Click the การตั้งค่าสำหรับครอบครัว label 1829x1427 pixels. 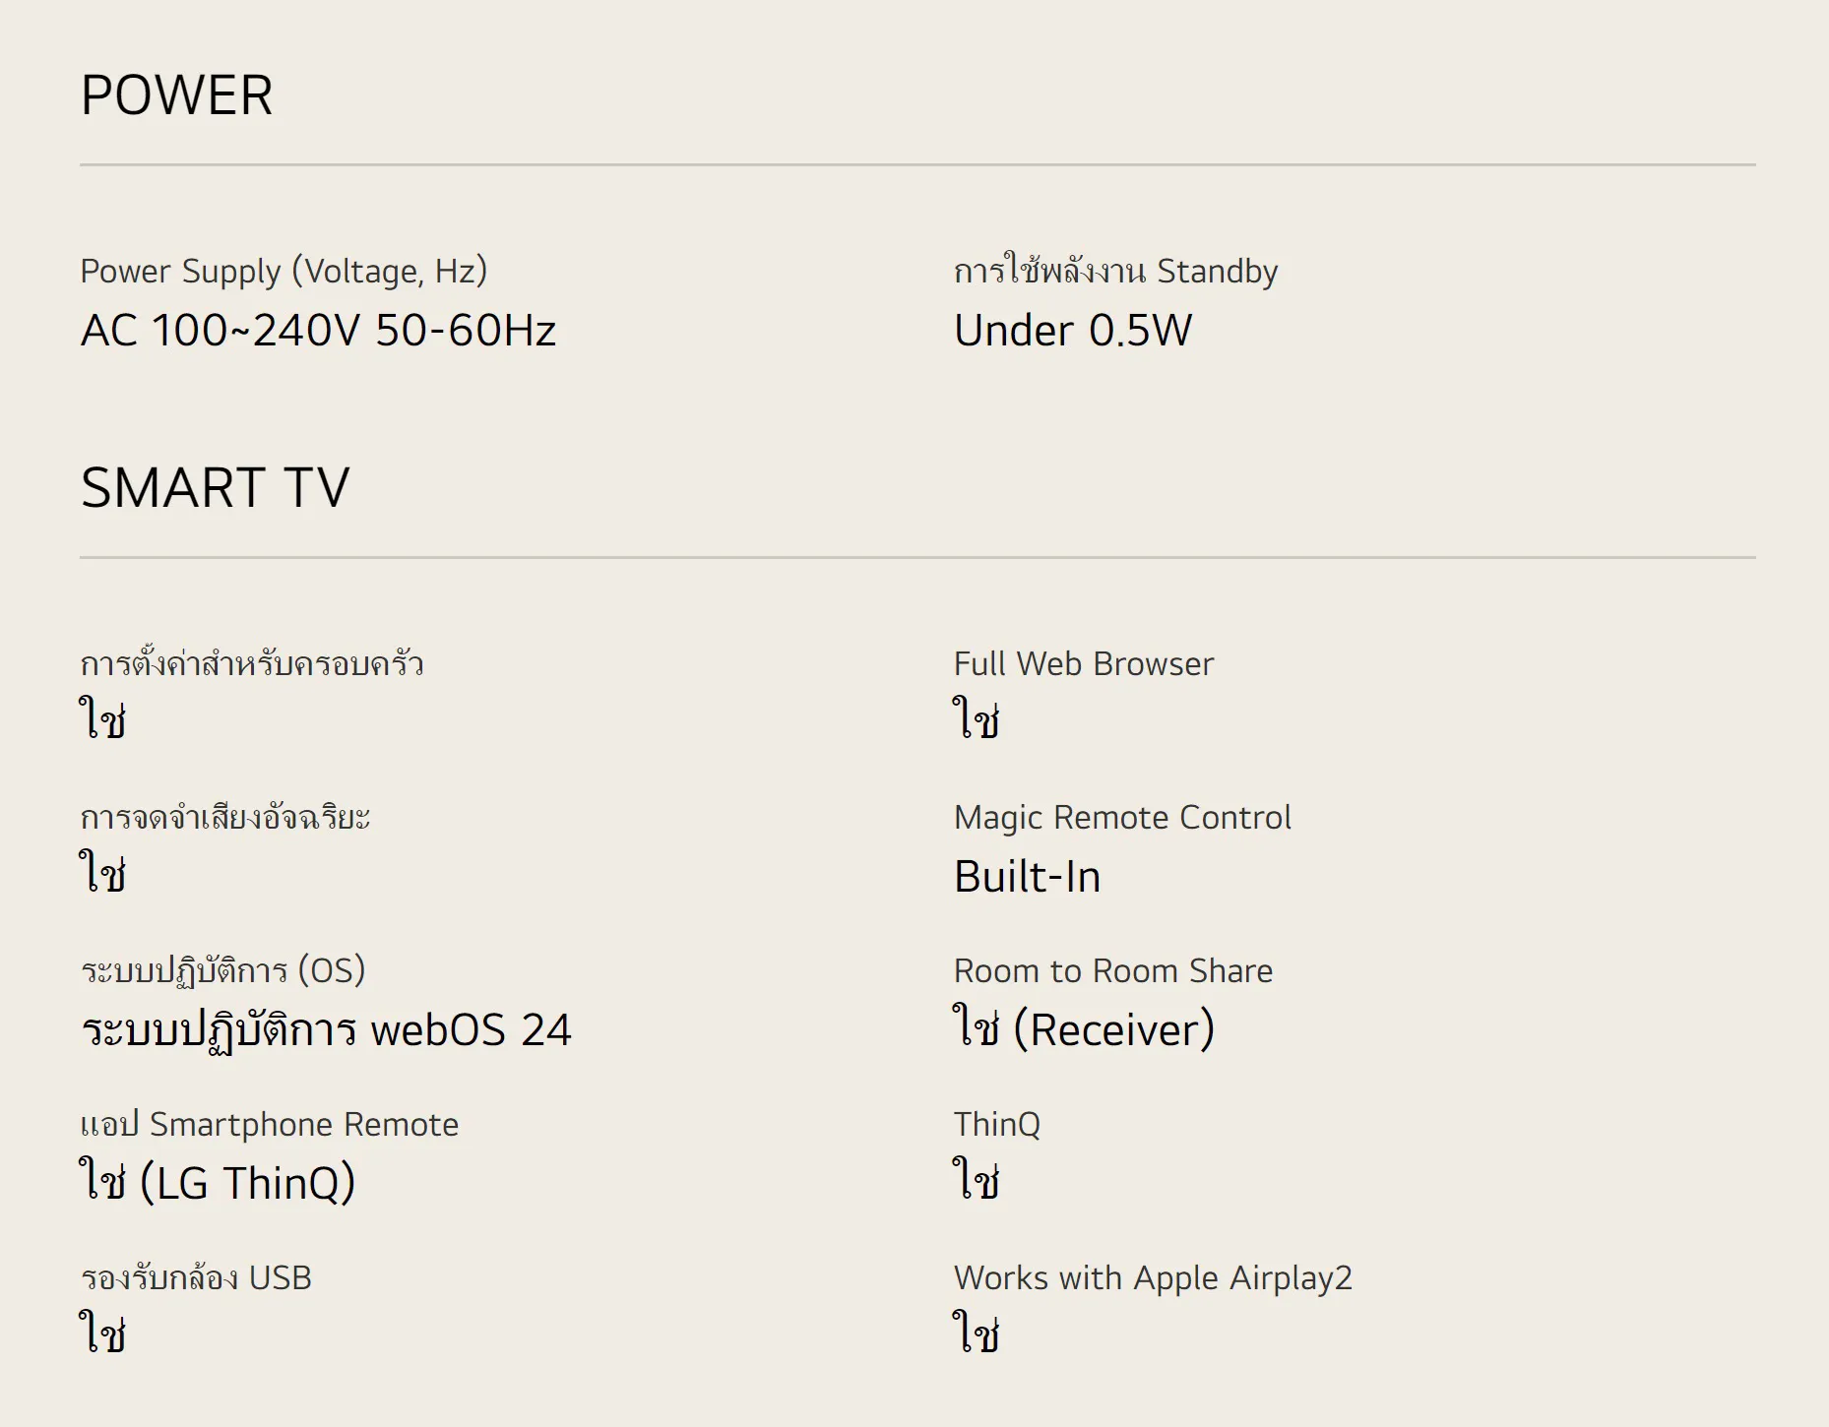tap(252, 663)
